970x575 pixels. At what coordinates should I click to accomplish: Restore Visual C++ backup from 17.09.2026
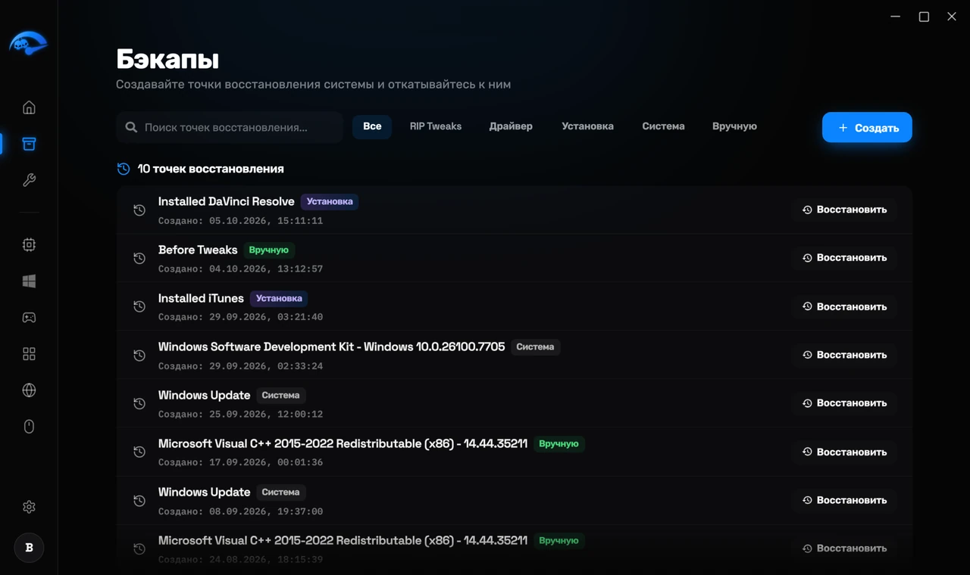click(x=845, y=452)
